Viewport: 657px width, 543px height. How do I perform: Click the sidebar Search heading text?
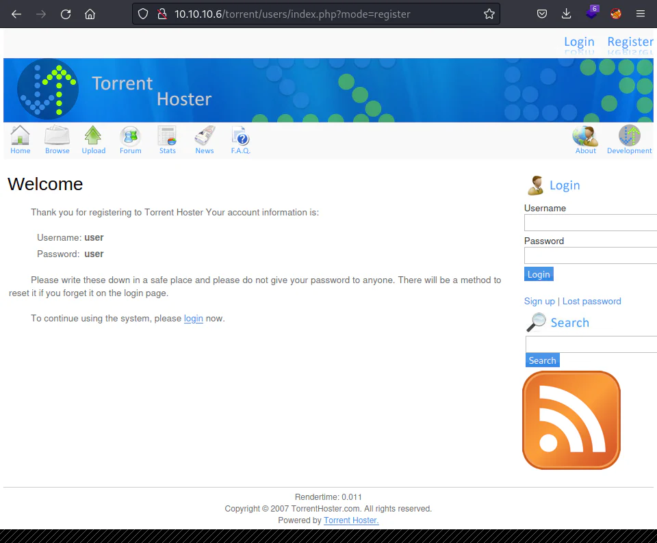click(x=570, y=323)
